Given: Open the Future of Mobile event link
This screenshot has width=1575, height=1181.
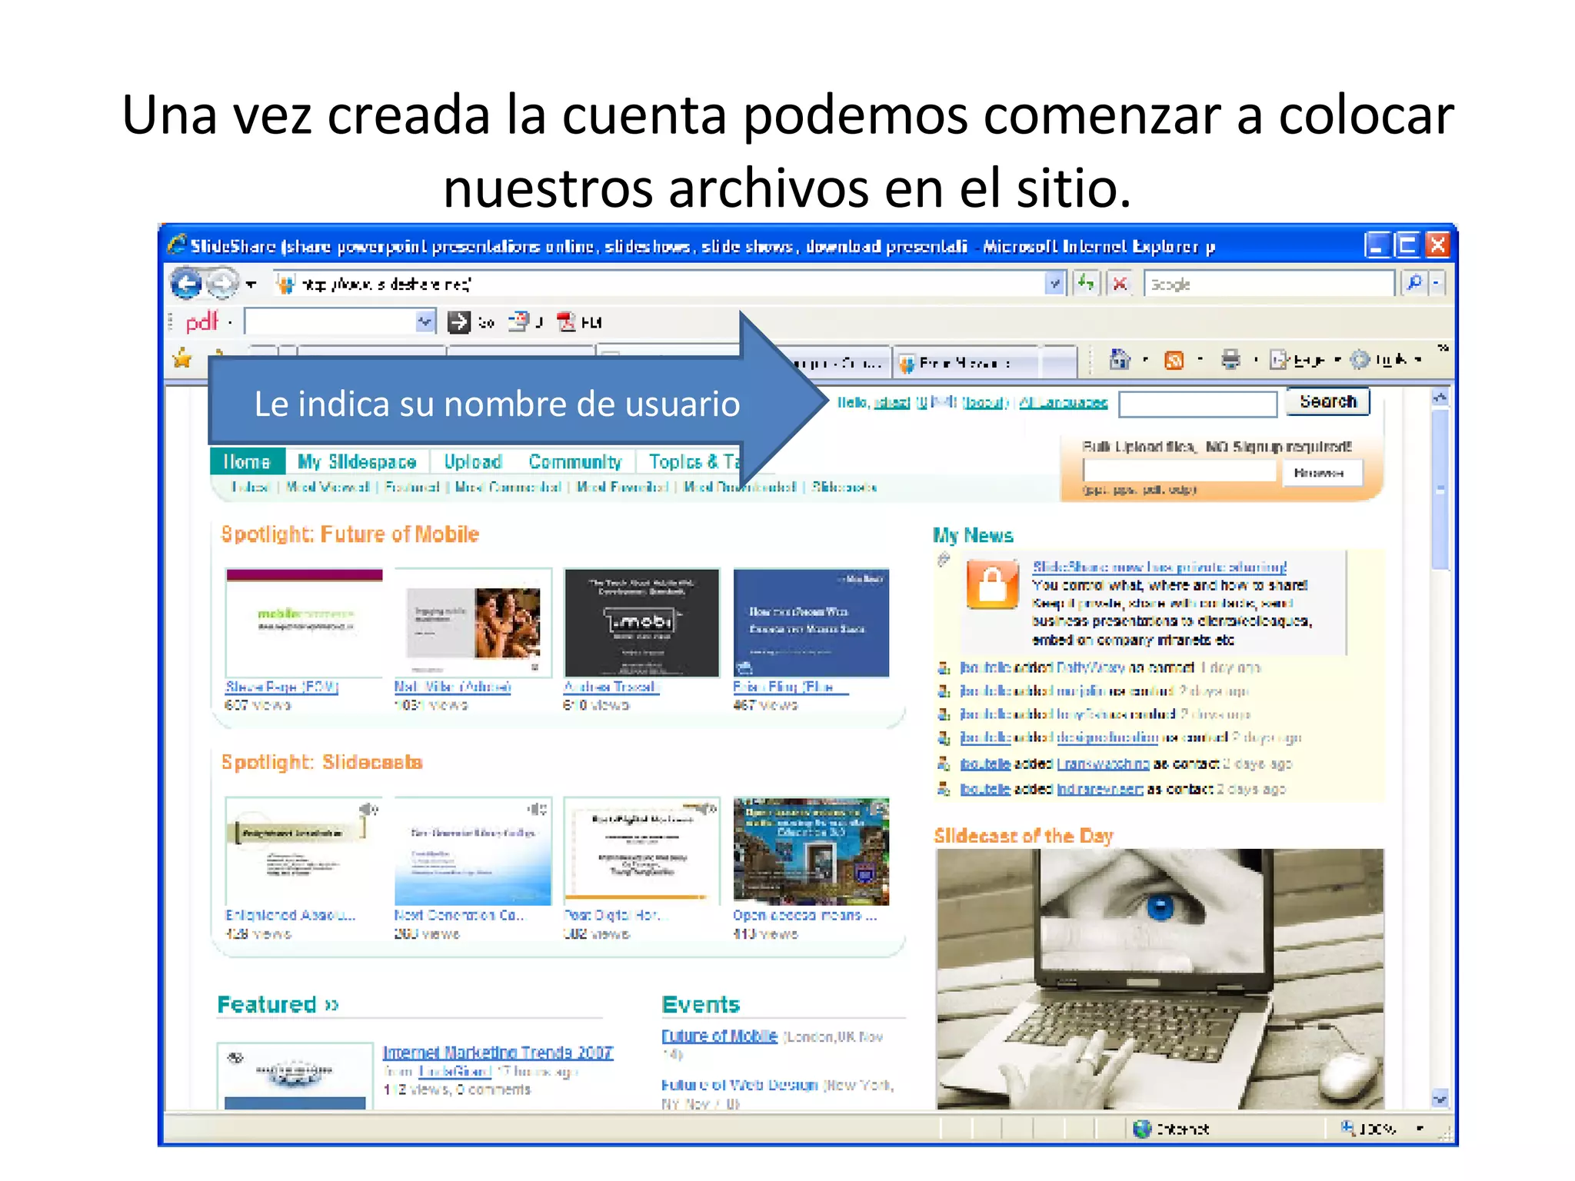Looking at the screenshot, I should point(719,1036).
